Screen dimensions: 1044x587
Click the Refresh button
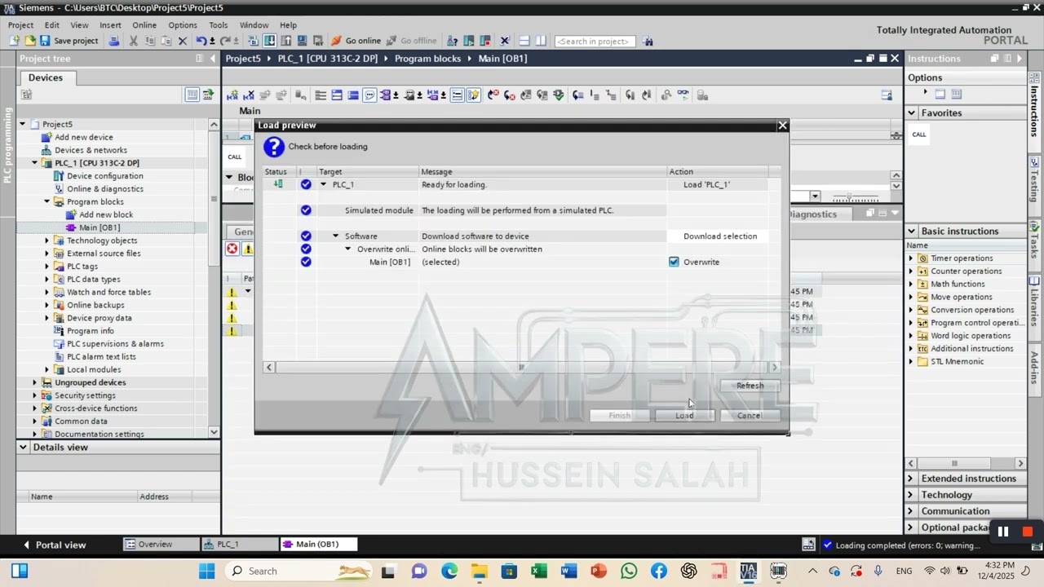click(x=750, y=386)
